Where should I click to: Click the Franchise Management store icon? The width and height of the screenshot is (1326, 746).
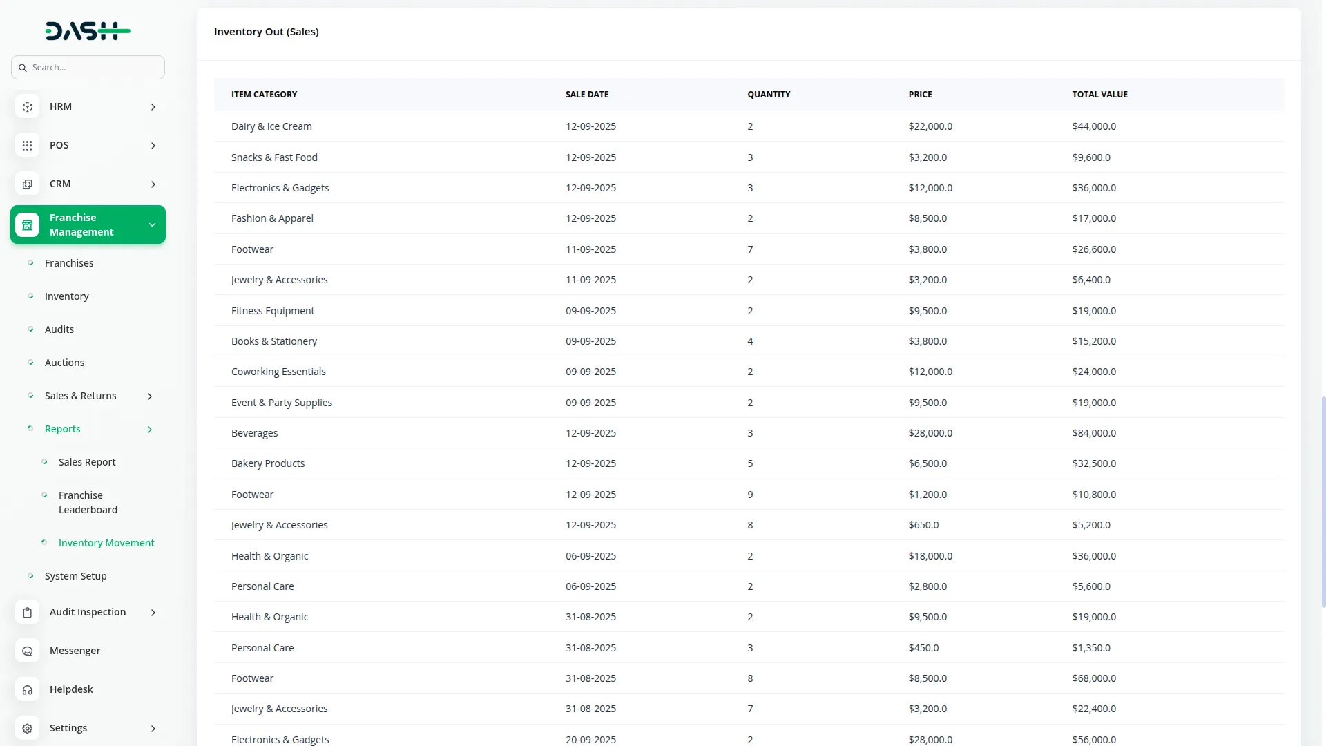click(x=27, y=225)
